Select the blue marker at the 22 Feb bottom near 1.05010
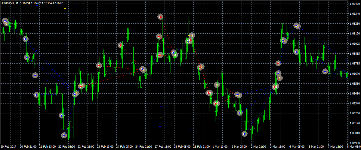This screenshot has height=150, width=361. [64, 135]
